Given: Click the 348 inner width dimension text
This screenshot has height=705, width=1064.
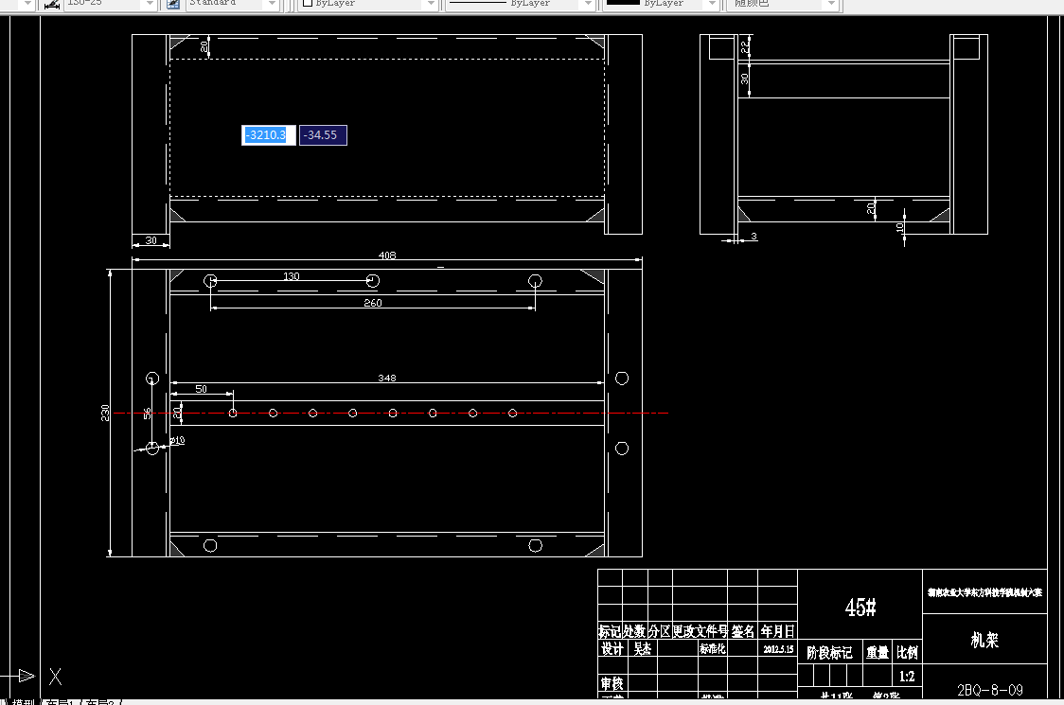Looking at the screenshot, I should click(x=387, y=378).
